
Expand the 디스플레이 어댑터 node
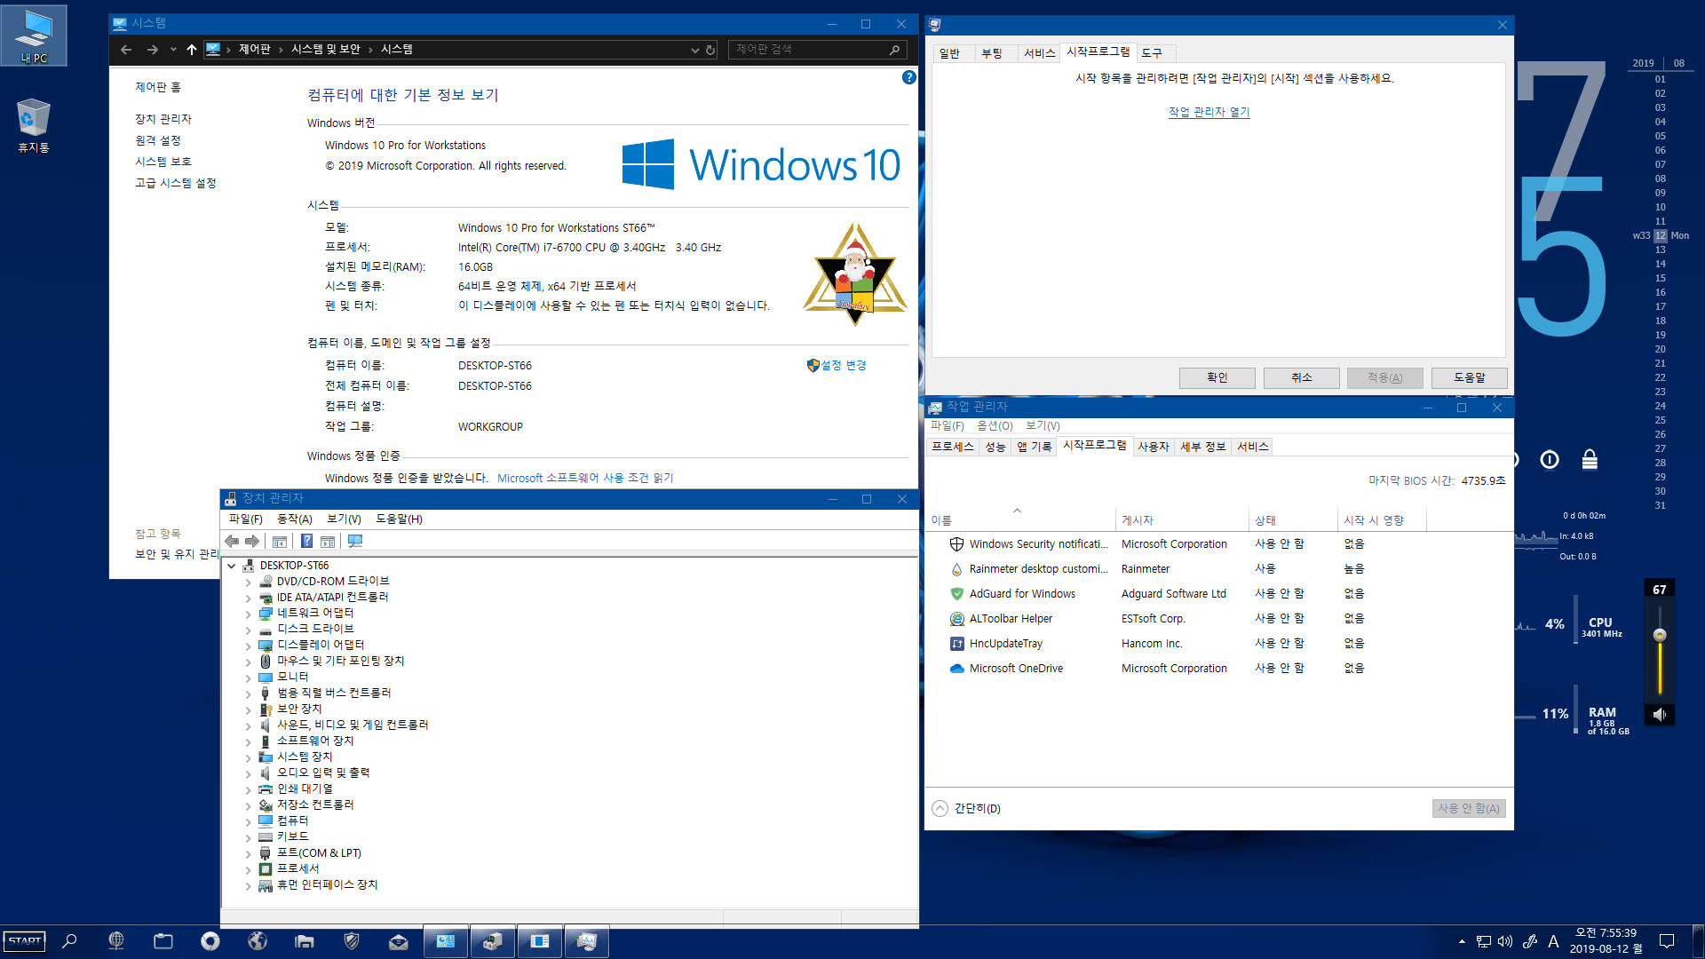click(x=248, y=646)
